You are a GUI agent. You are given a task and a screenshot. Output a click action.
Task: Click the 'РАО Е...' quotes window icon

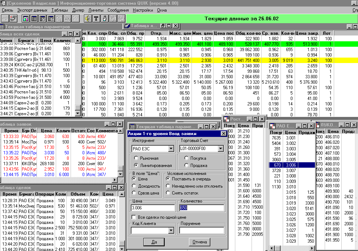pyautogui.click(x=272, y=126)
